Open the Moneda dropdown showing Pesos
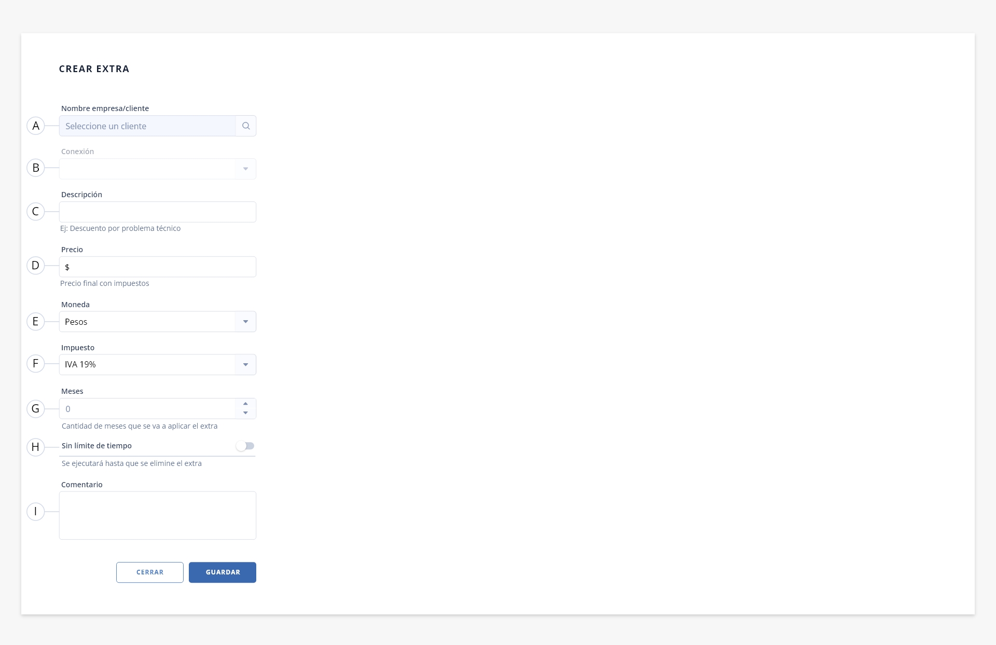The width and height of the screenshot is (996, 645). pyautogui.click(x=158, y=322)
